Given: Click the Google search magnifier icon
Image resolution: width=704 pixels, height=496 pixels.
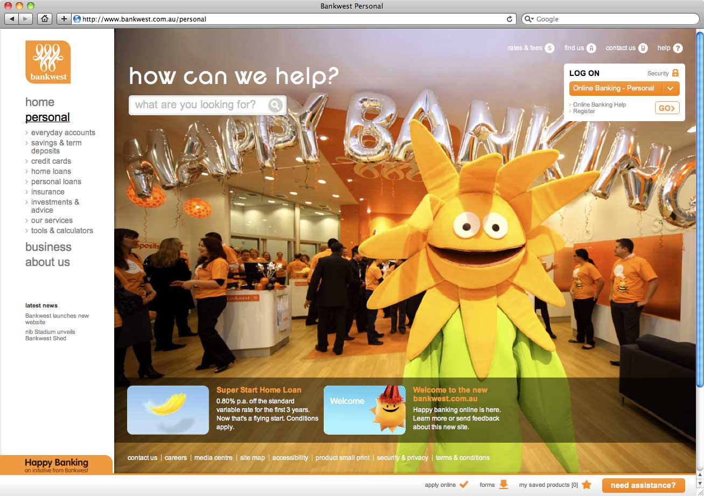Looking at the screenshot, I should click(x=529, y=19).
